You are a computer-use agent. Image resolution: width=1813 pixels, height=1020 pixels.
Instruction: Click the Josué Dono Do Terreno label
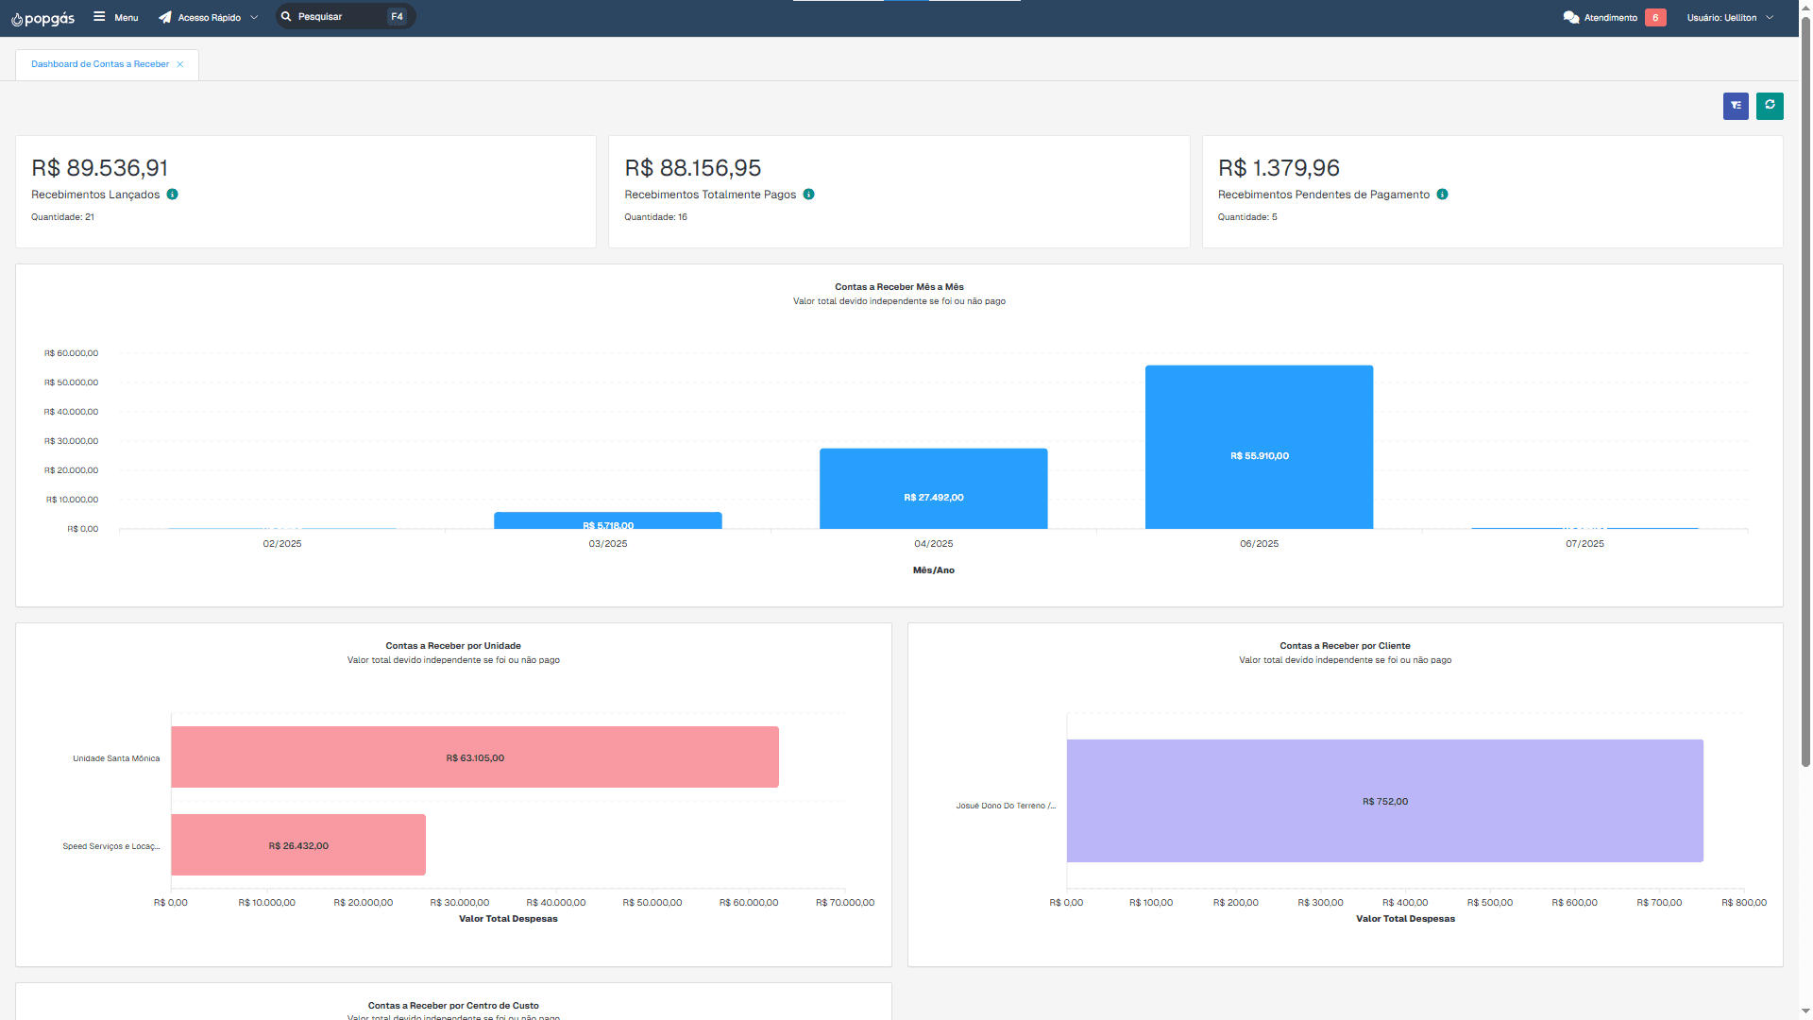coord(1006,806)
